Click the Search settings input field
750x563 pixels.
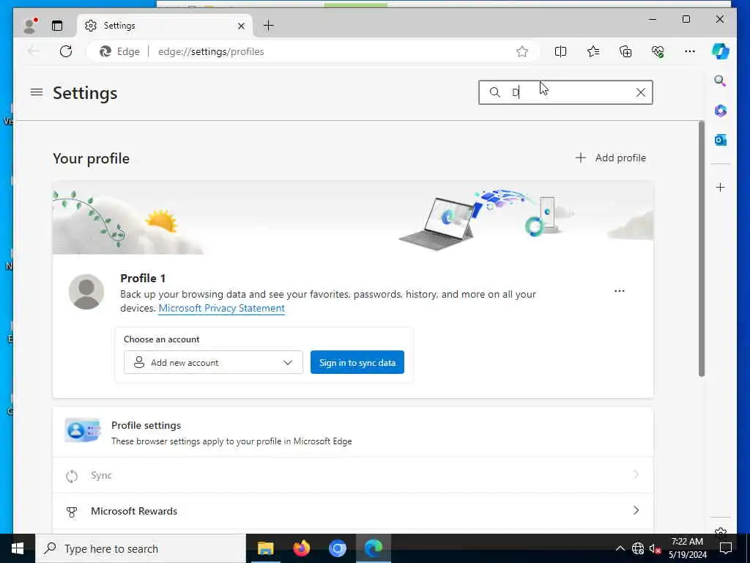(x=566, y=92)
